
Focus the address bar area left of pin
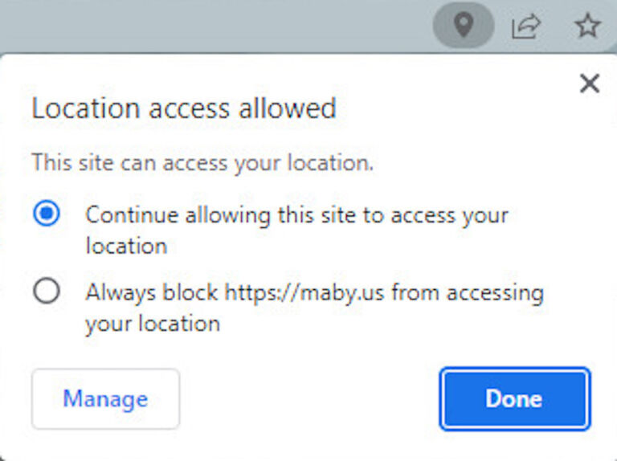click(215, 26)
